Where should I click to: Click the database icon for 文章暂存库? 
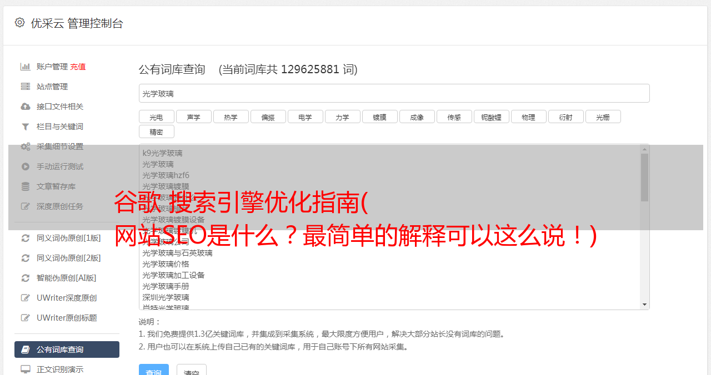(x=26, y=186)
